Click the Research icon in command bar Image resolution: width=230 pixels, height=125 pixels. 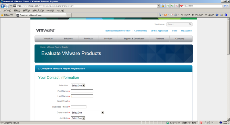tap(222, 15)
